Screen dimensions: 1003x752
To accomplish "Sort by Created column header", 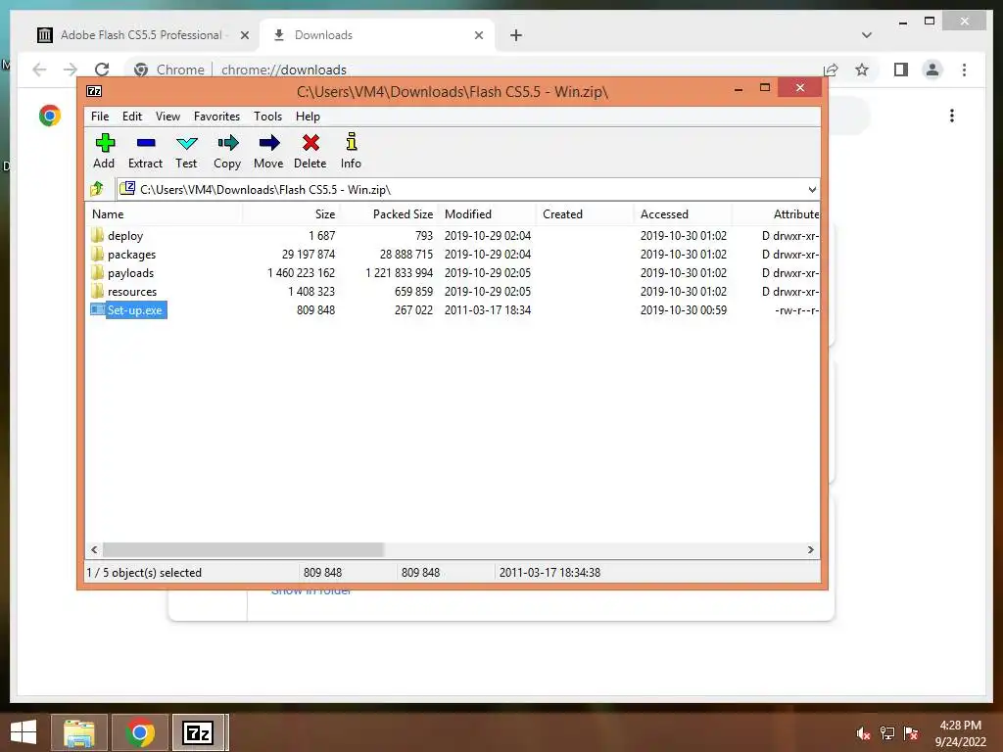I will pos(585,214).
